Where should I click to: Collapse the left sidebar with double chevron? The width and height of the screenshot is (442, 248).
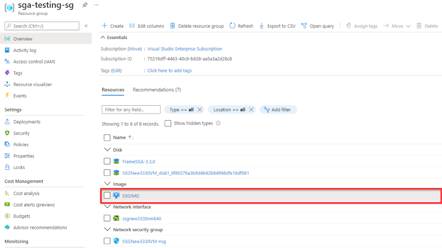pos(86,26)
